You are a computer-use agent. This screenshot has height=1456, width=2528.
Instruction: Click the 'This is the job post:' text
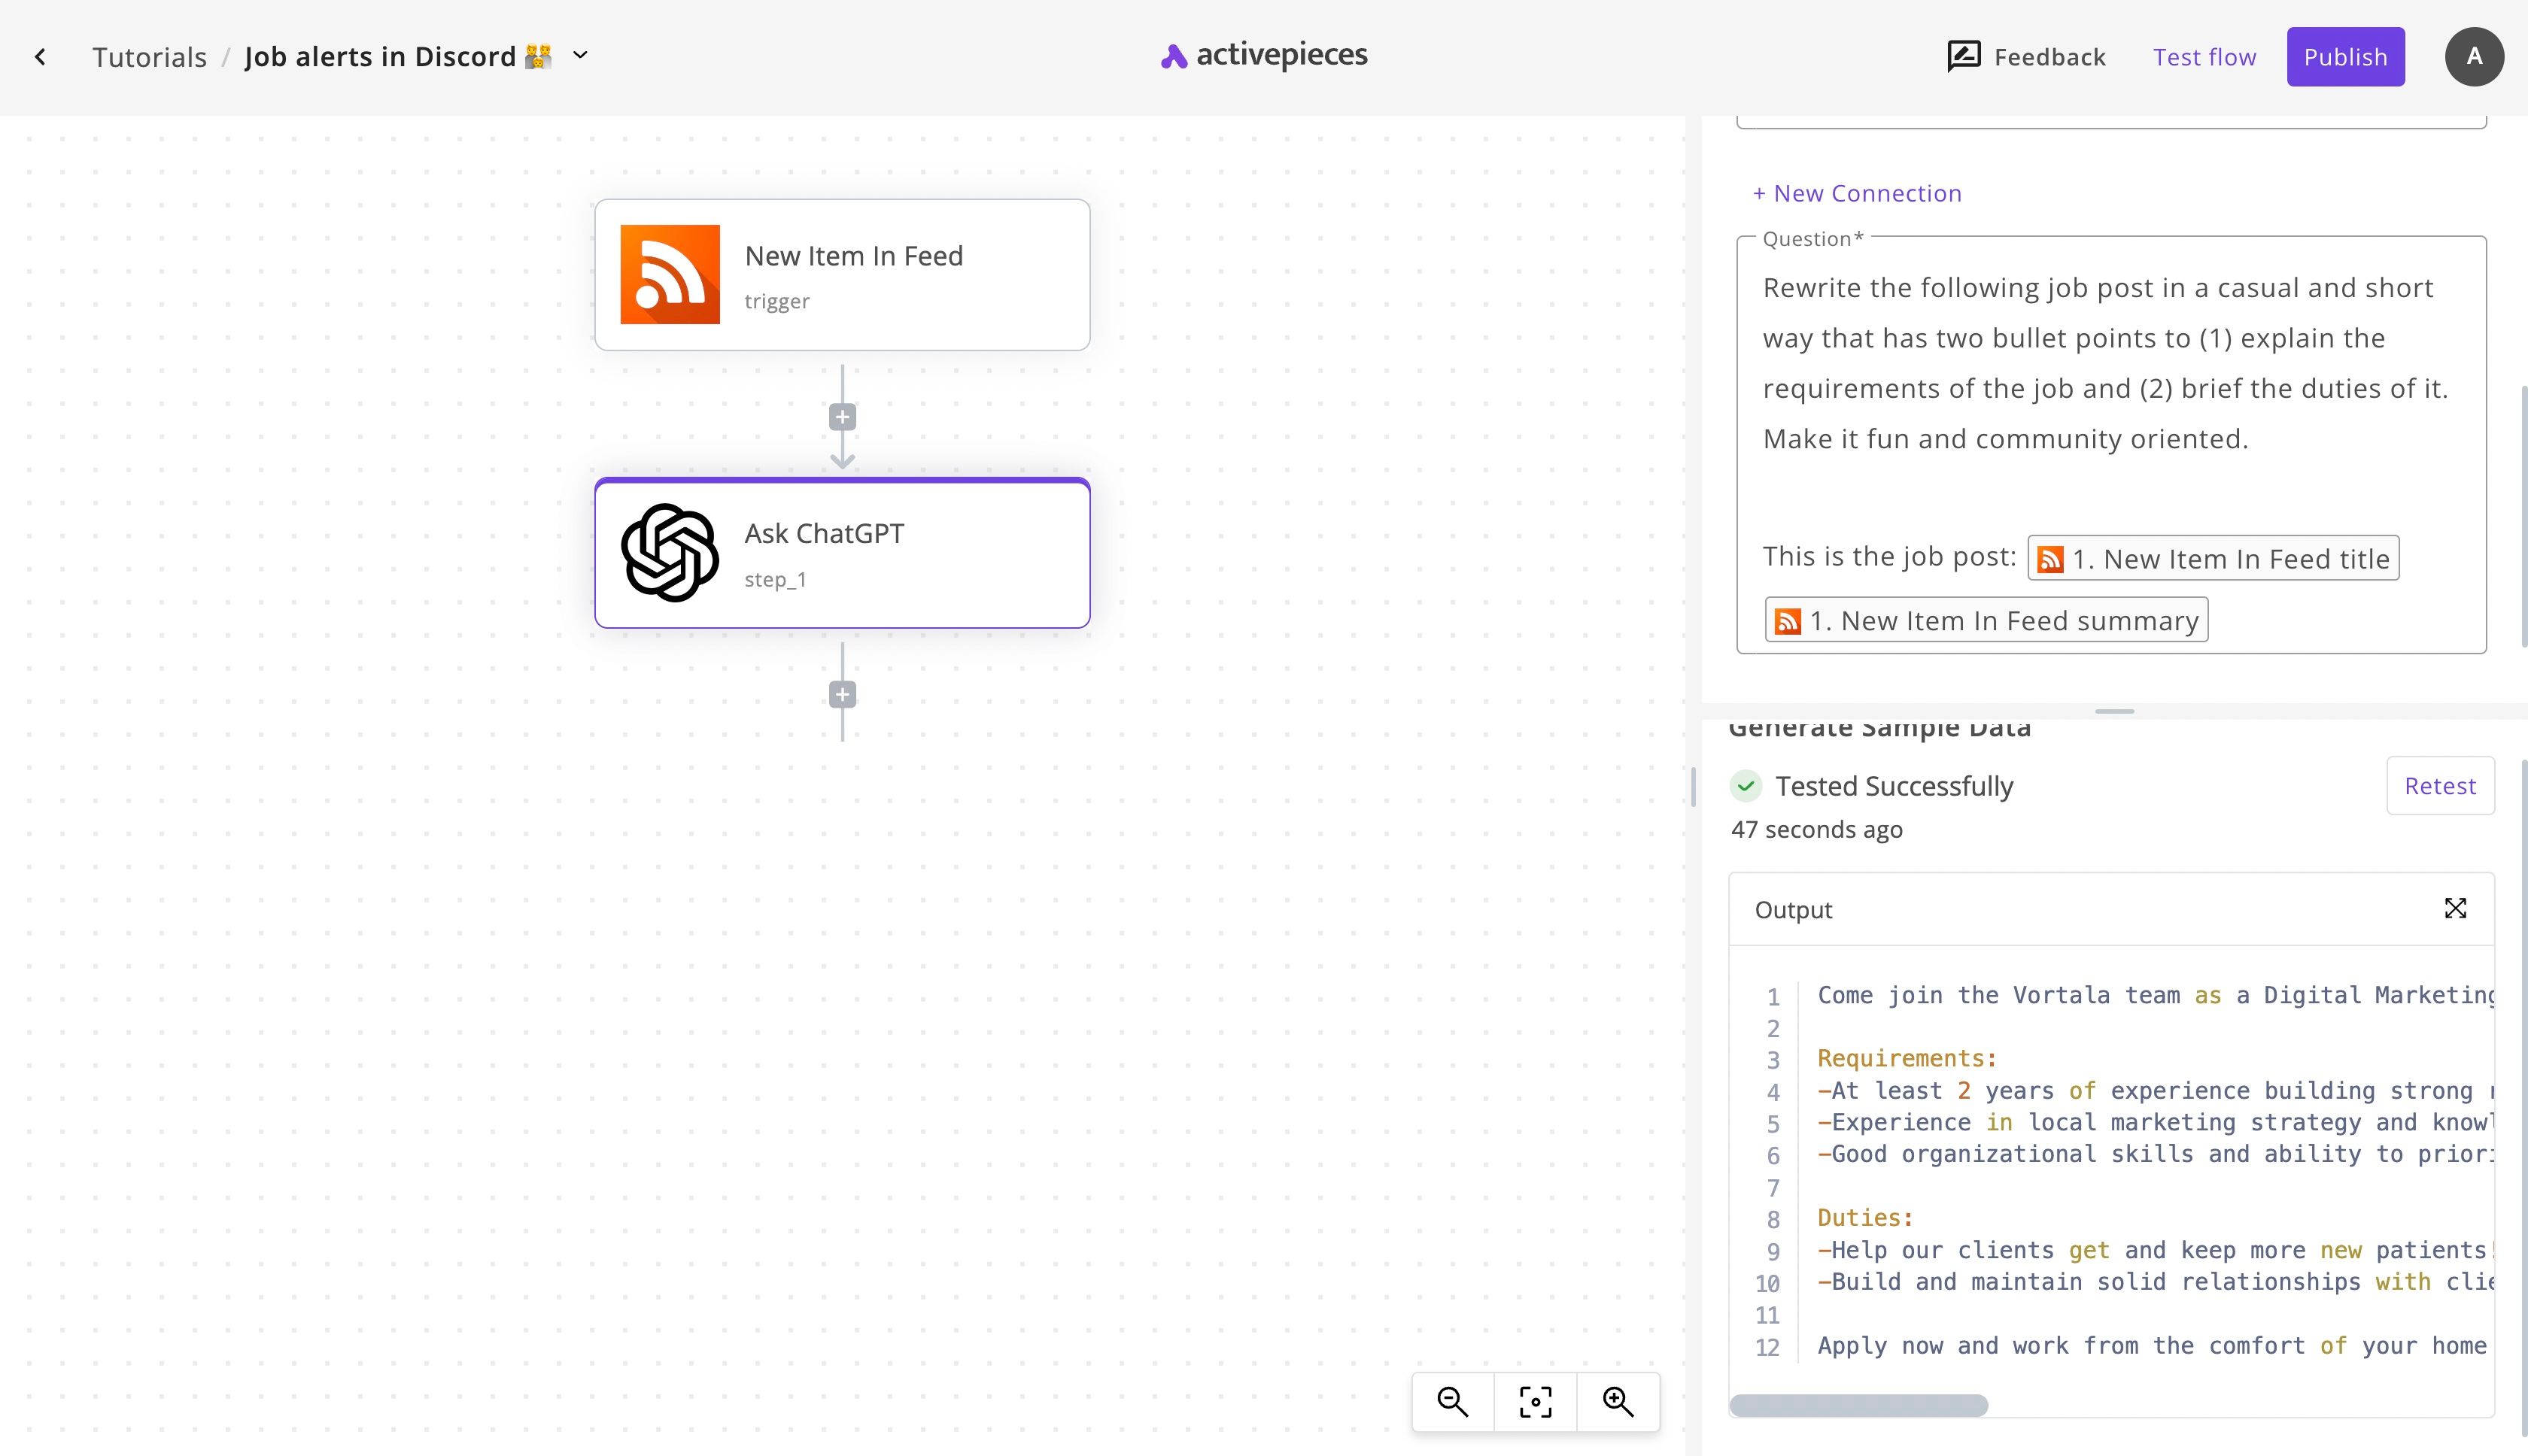[x=1888, y=557]
